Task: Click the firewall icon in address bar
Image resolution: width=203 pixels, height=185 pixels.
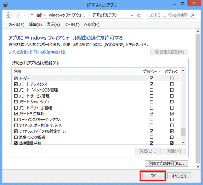Action: pyautogui.click(x=39, y=15)
